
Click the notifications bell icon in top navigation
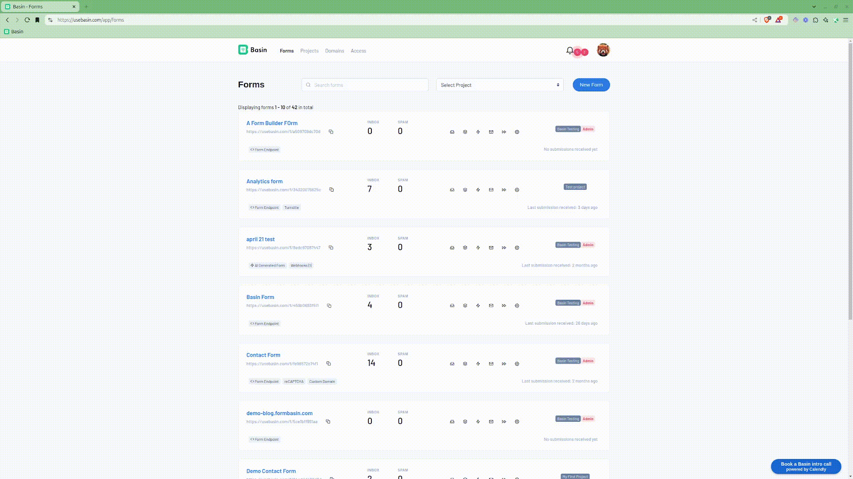pyautogui.click(x=569, y=50)
